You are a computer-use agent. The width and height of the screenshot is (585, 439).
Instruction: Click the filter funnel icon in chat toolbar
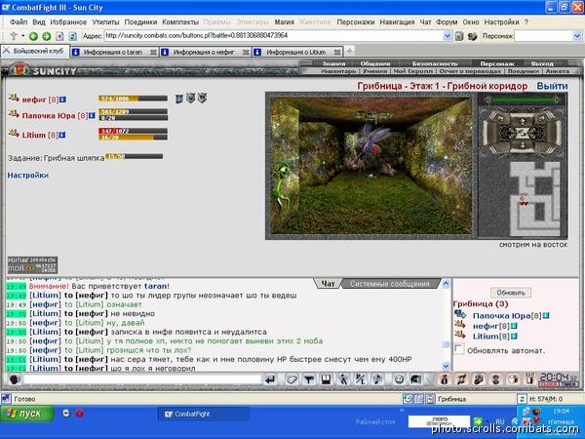(308, 379)
